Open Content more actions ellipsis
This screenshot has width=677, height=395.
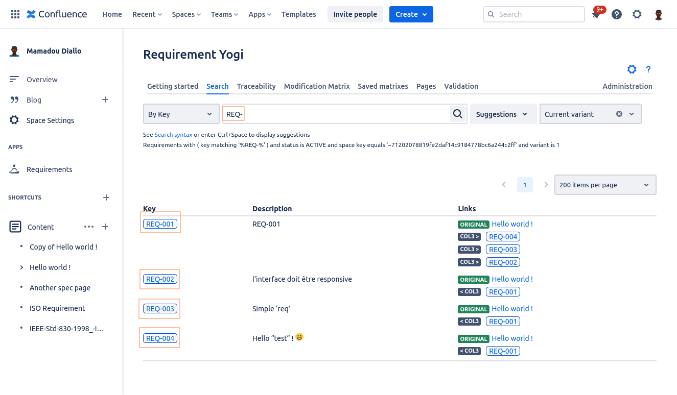[89, 227]
